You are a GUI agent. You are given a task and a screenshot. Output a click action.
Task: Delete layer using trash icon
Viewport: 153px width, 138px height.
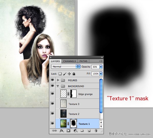(x=96, y=131)
